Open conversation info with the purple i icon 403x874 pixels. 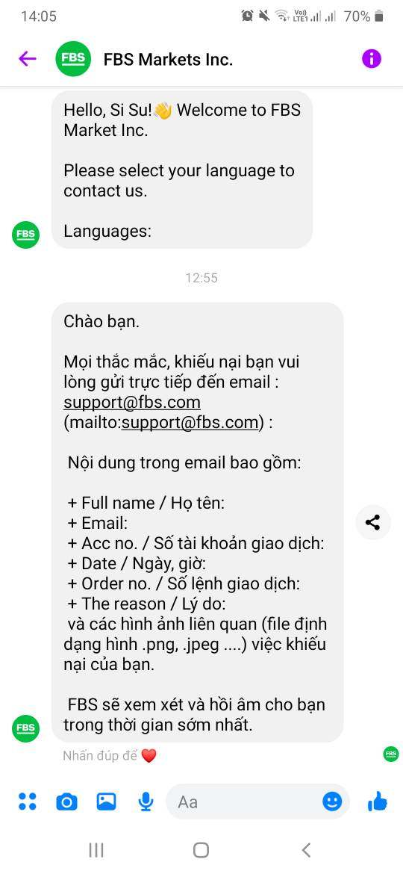click(x=371, y=58)
